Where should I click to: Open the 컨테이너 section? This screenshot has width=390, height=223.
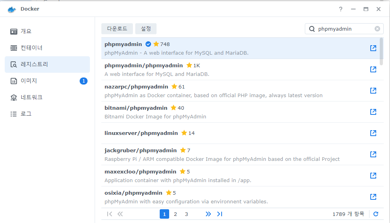[x=47, y=48]
